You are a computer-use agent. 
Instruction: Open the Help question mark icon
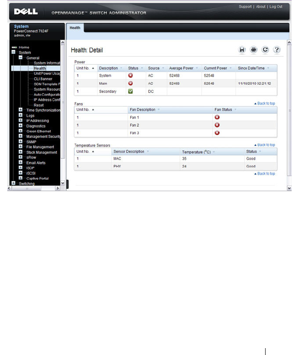pyautogui.click(x=277, y=50)
